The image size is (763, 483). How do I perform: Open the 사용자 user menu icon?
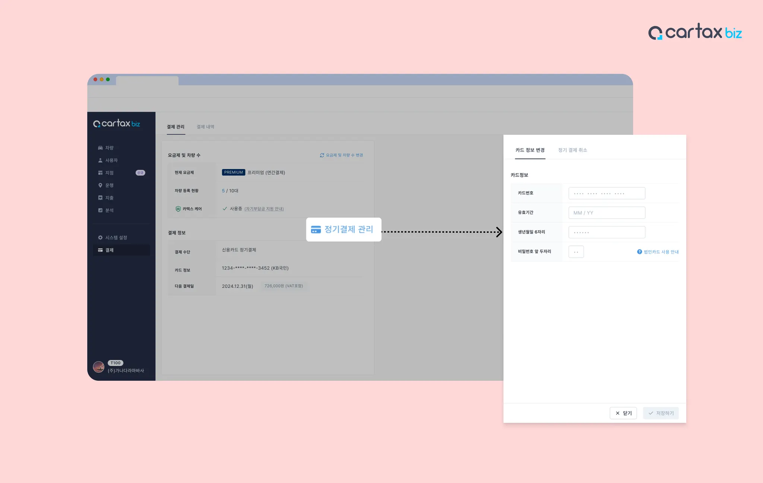100,161
